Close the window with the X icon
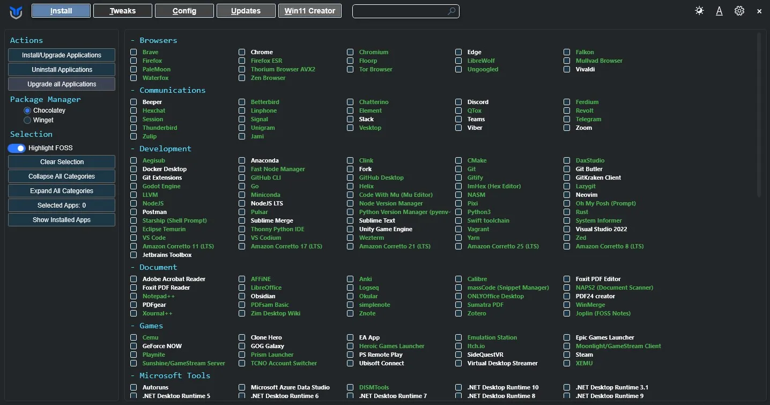 click(759, 11)
